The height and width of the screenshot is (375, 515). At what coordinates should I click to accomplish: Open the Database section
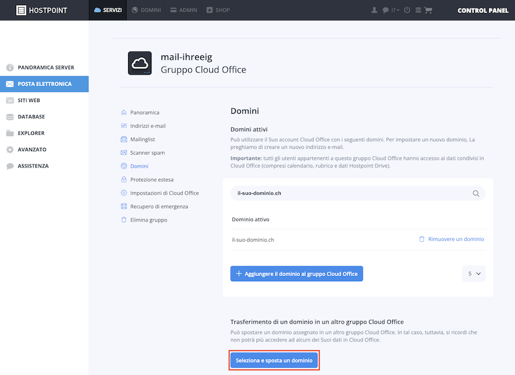coord(44,117)
